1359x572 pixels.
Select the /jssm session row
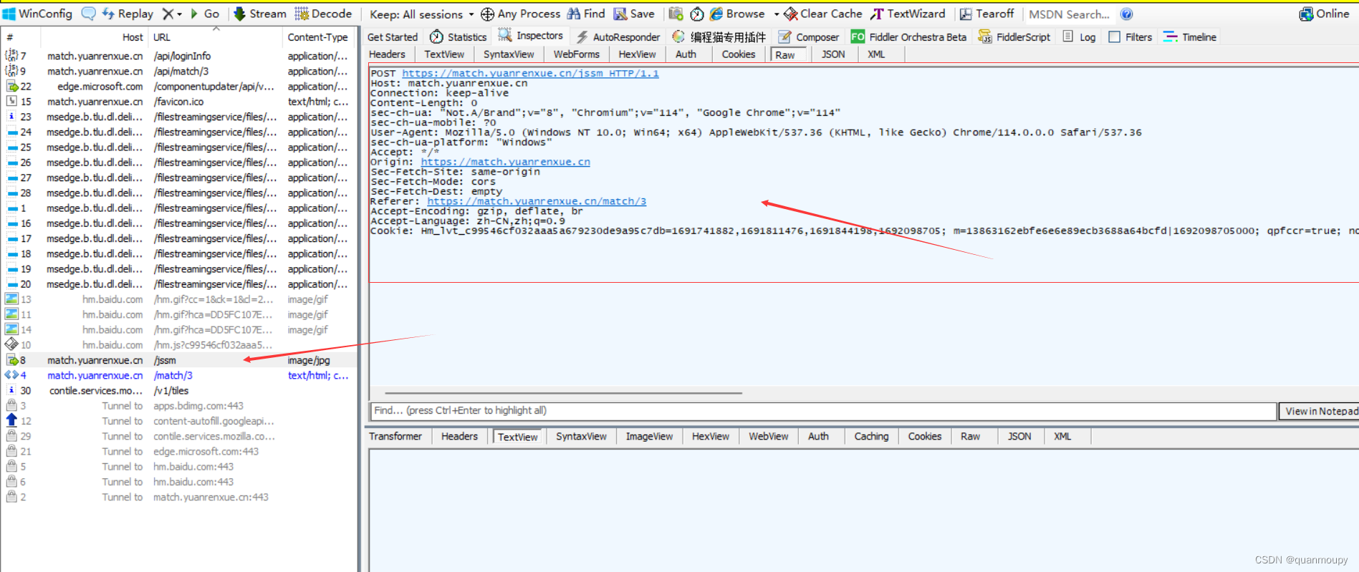pyautogui.click(x=179, y=360)
